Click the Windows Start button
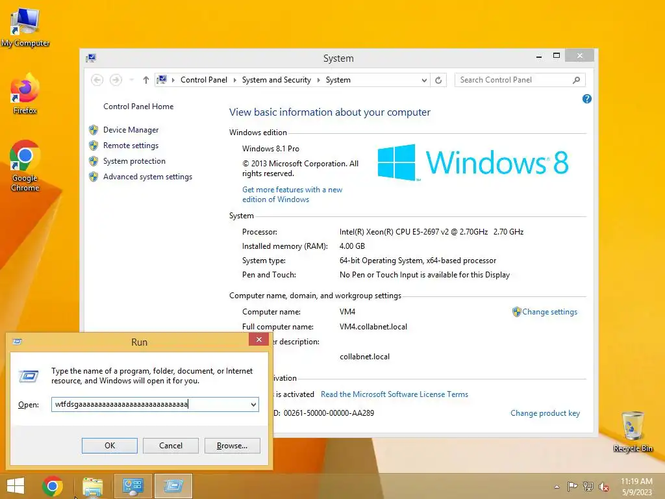The image size is (665, 499). (x=16, y=486)
